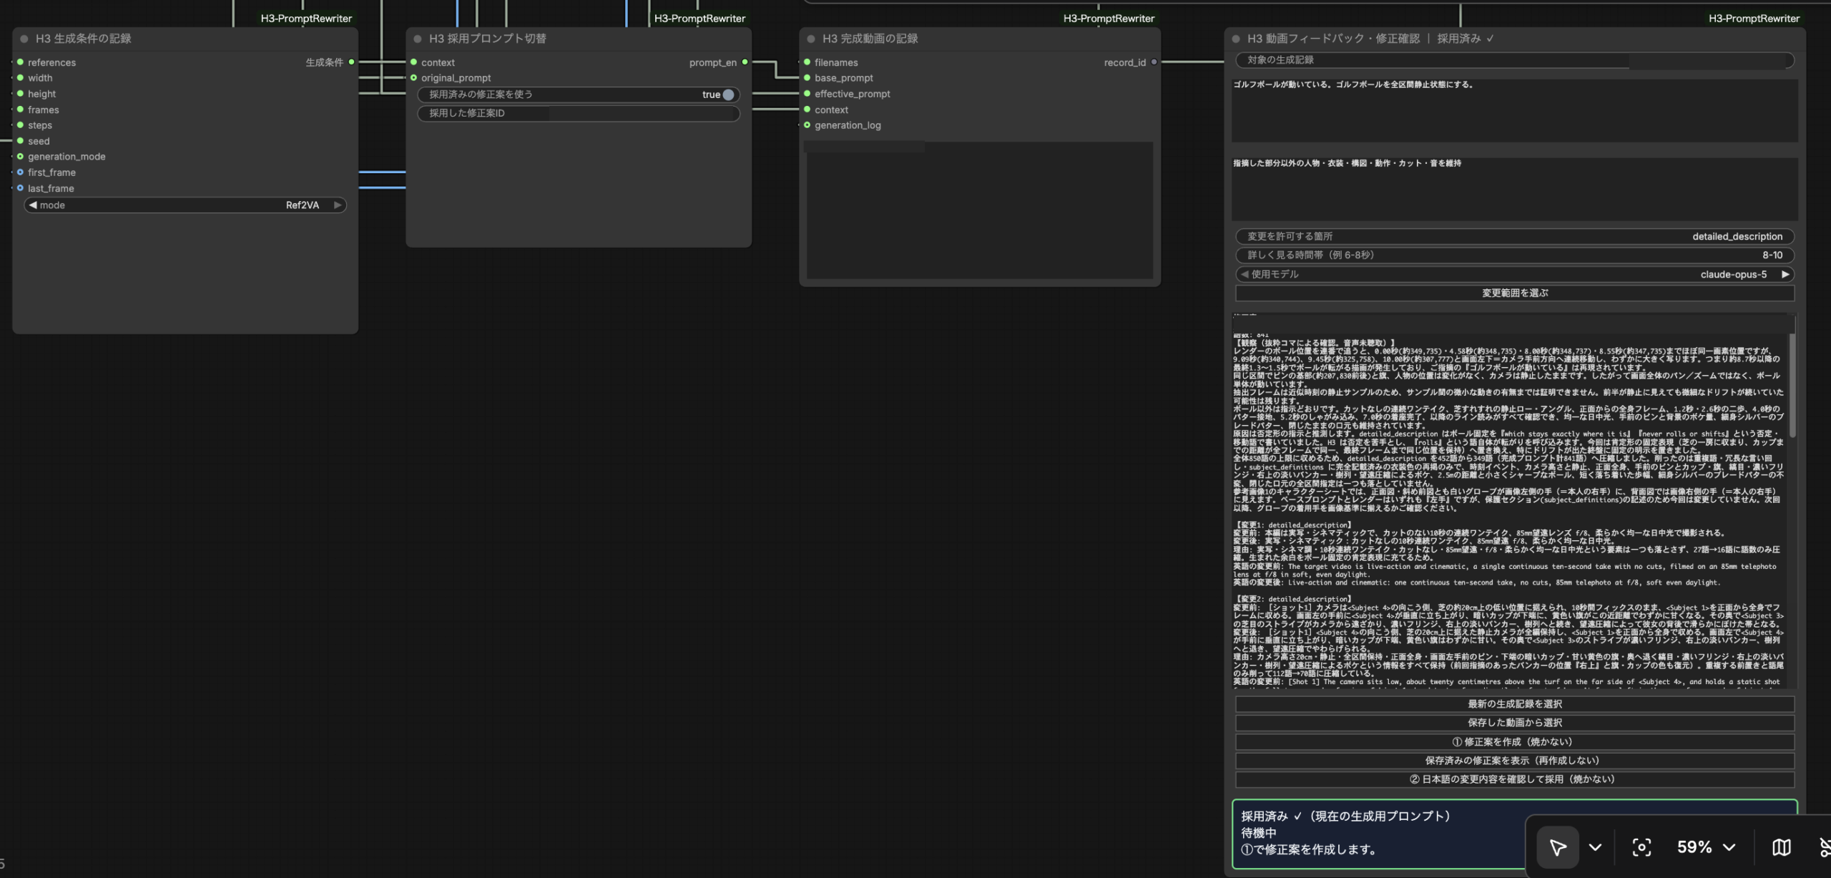
Task: Activate the select pointer tool
Action: 1557,847
